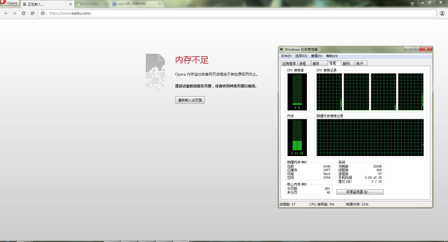
Task: Click the "CPU 使用率: 5%" status bar entry
Action: point(322,204)
